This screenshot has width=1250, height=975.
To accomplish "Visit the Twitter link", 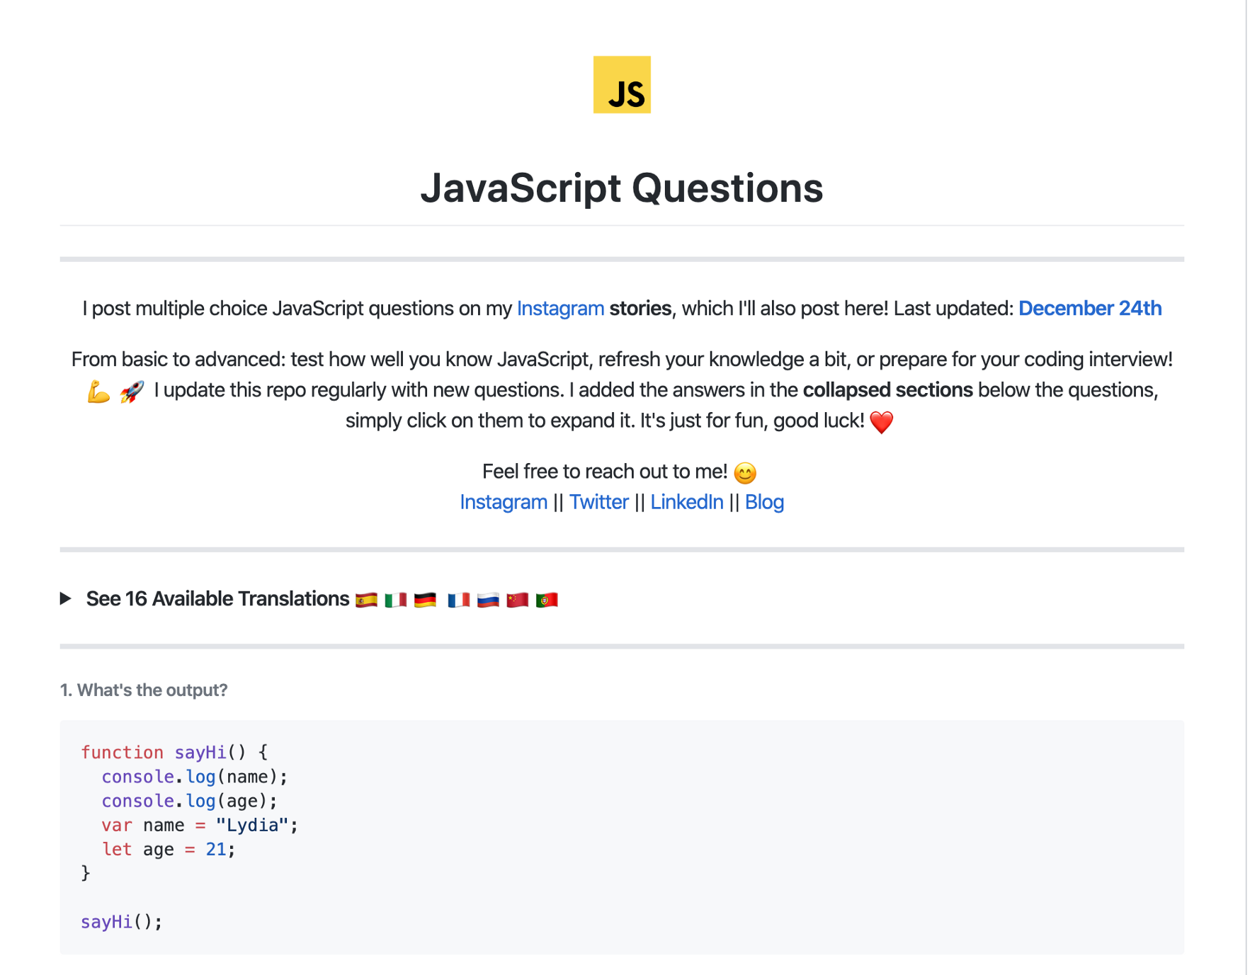I will pos(598,502).
